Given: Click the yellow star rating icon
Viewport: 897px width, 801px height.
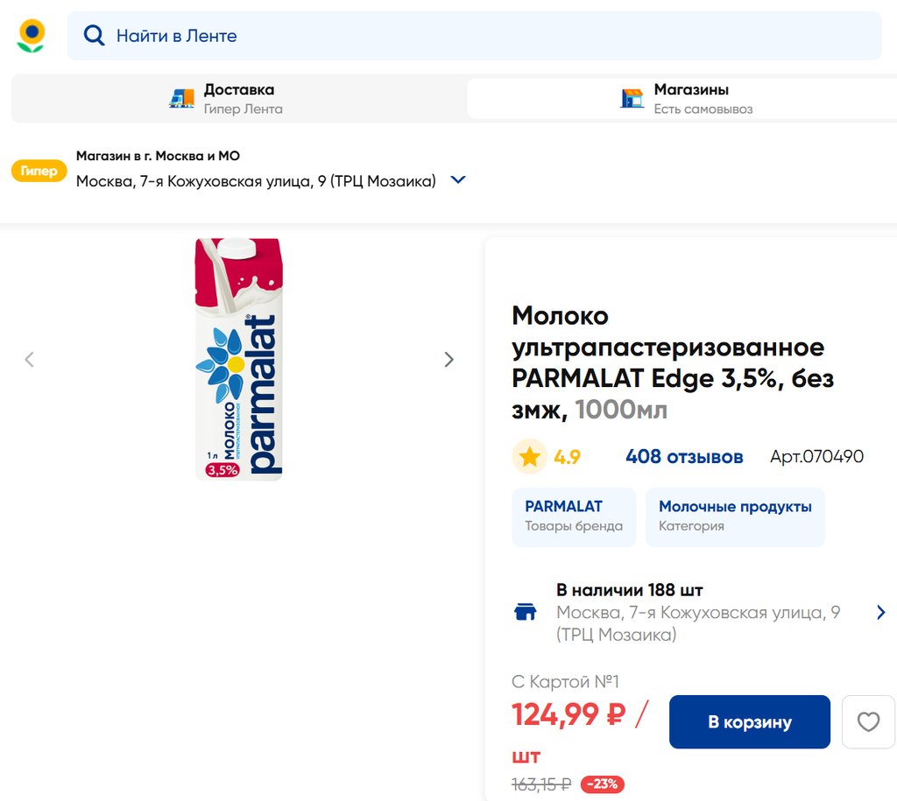Looking at the screenshot, I should [x=529, y=457].
